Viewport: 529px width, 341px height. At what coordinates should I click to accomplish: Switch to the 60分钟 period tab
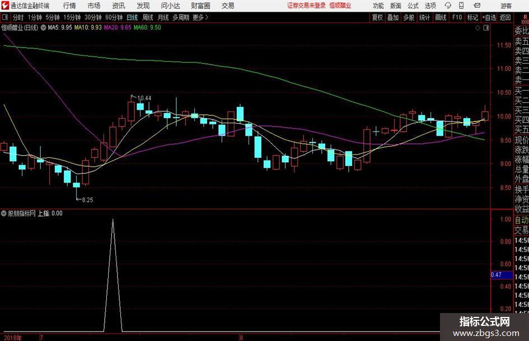pos(114,17)
